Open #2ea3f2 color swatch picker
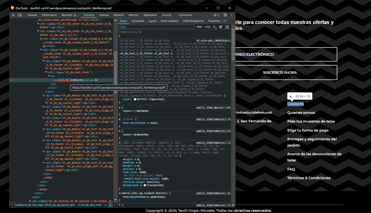 pos(135,135)
